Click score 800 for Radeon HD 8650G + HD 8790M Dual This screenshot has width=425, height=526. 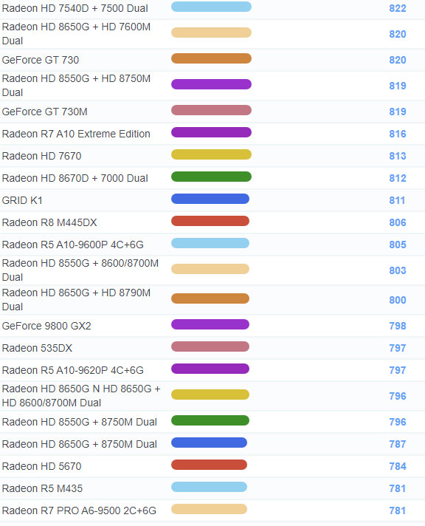click(398, 300)
